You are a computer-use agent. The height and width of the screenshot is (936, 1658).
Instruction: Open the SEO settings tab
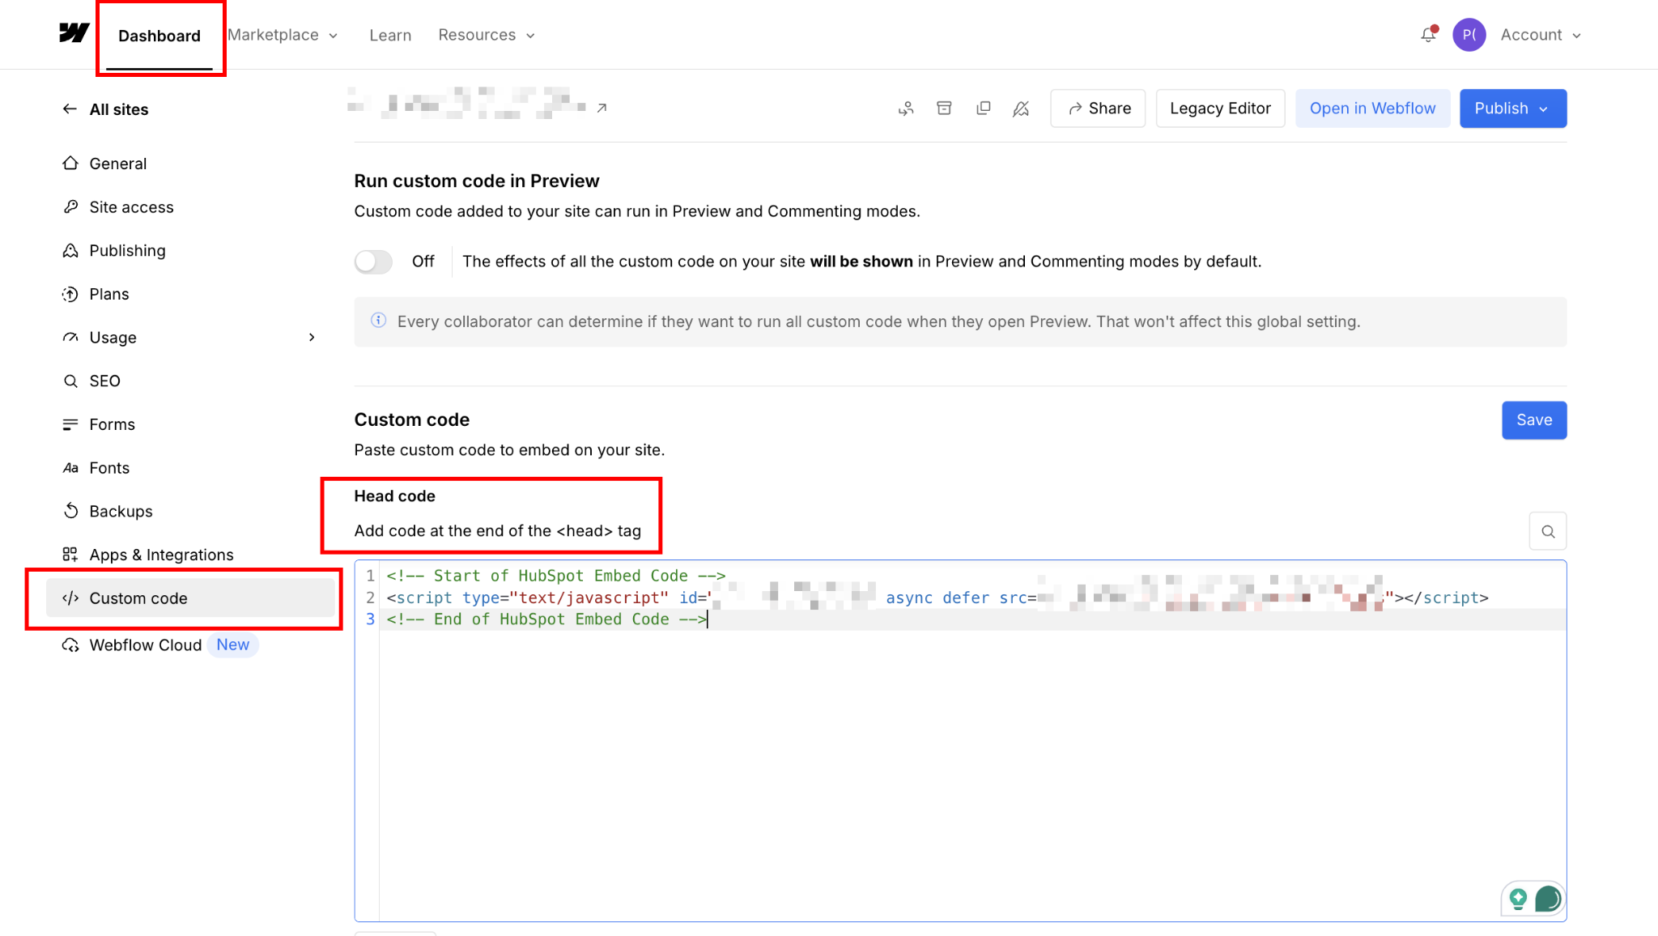(x=104, y=381)
